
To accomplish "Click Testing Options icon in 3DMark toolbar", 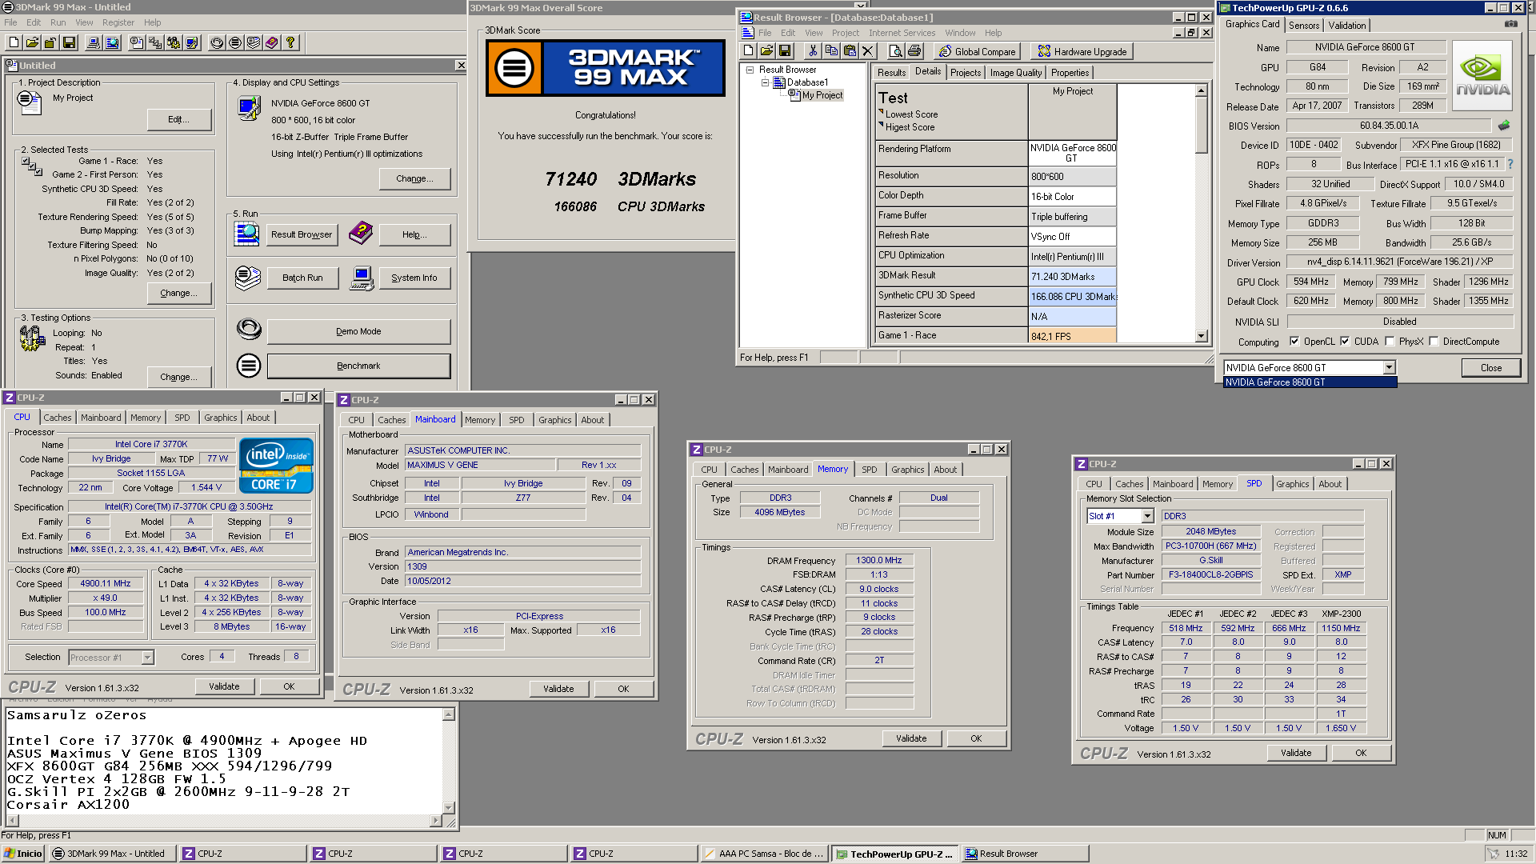I will point(174,42).
